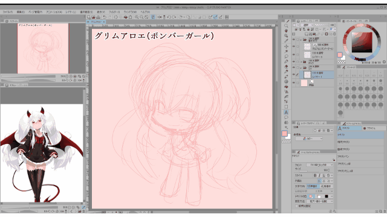The image size is (387, 217).
Task: Select the Move Layer cross-arrow tool
Action: pyautogui.click(x=286, y=46)
